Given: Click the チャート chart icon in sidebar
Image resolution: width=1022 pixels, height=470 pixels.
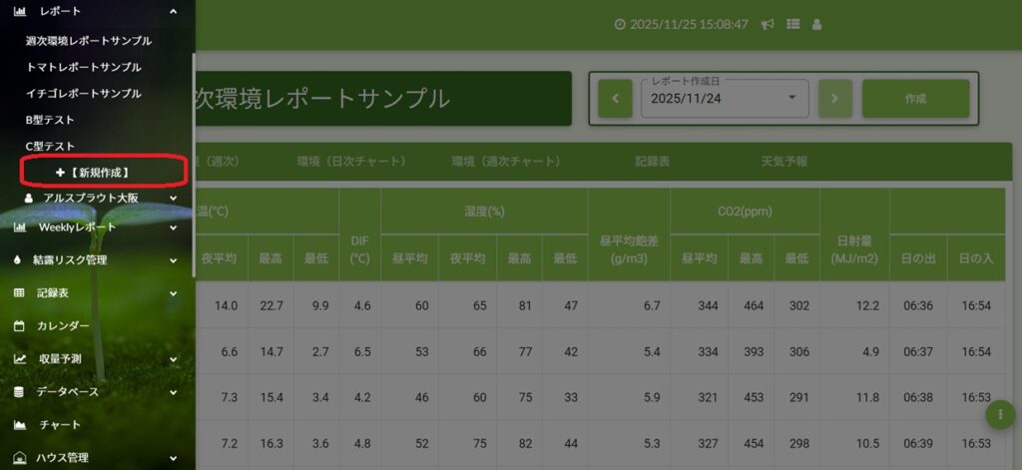Looking at the screenshot, I should pos(19,425).
